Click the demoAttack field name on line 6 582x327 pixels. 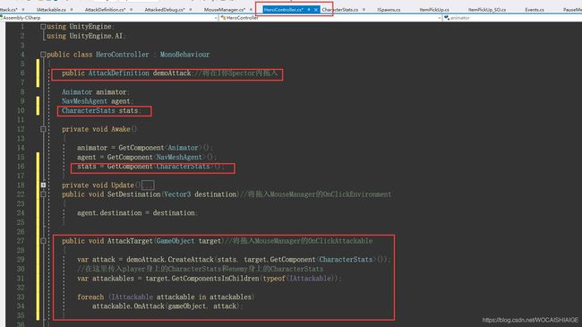point(172,73)
